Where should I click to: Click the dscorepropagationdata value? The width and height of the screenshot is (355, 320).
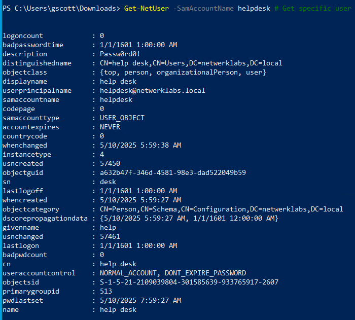click(x=189, y=218)
